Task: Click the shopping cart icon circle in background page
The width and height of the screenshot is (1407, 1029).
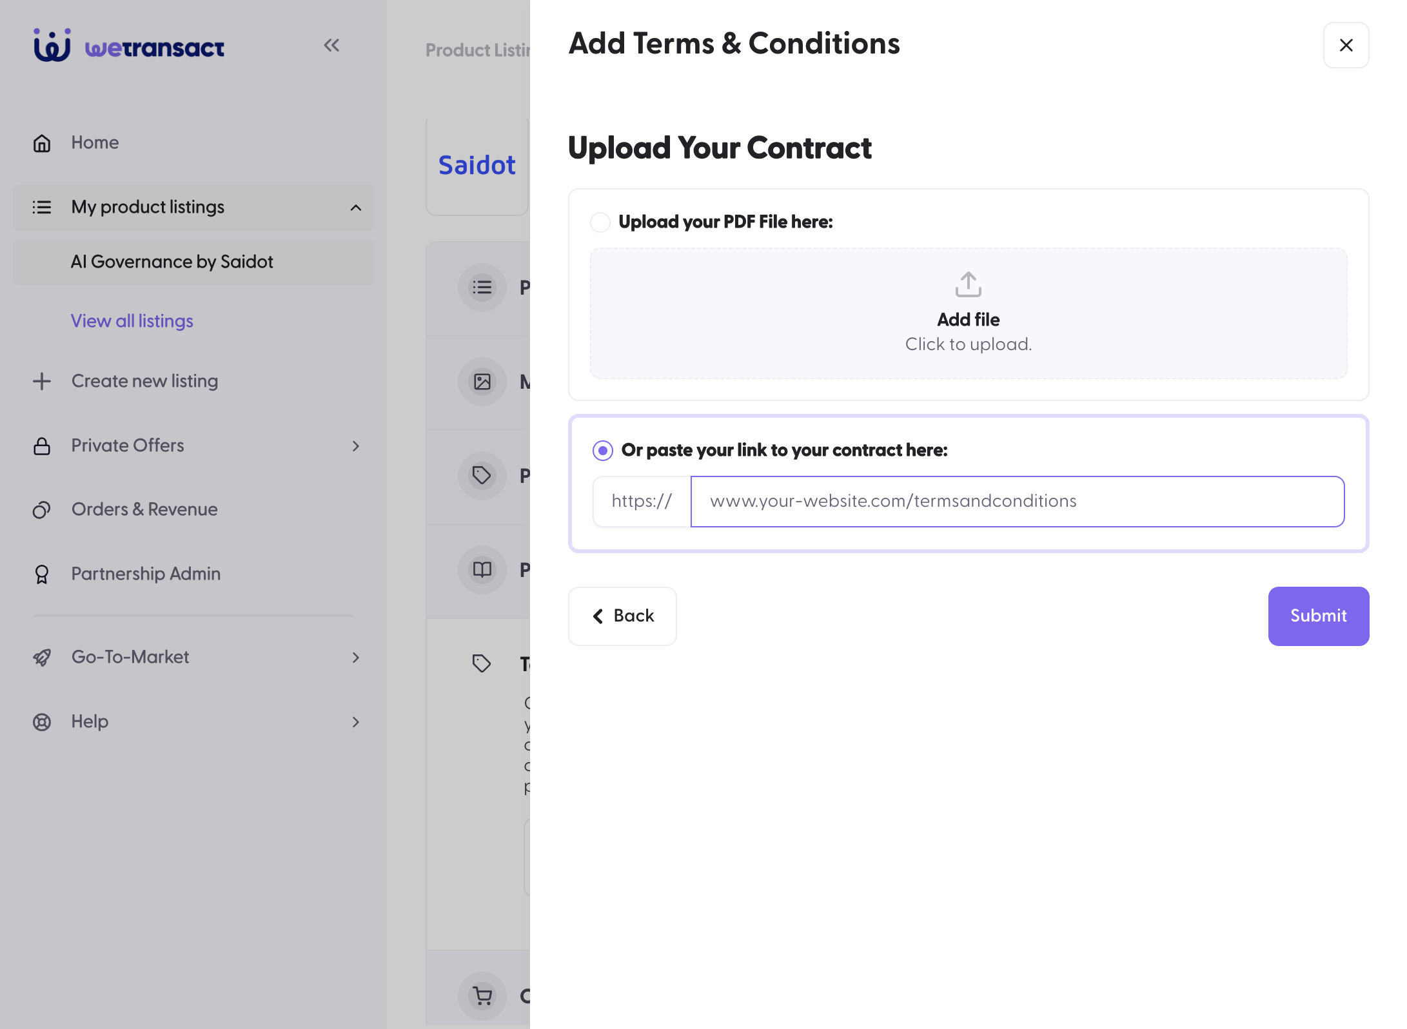Action: (x=482, y=996)
